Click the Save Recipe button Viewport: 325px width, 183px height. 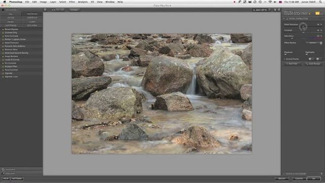click(313, 64)
